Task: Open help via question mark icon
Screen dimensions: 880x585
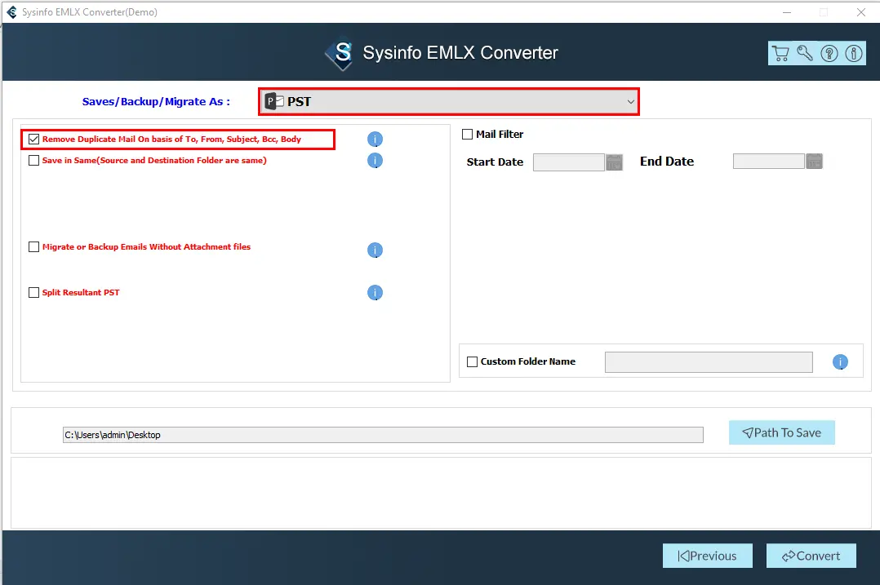Action: click(x=829, y=53)
